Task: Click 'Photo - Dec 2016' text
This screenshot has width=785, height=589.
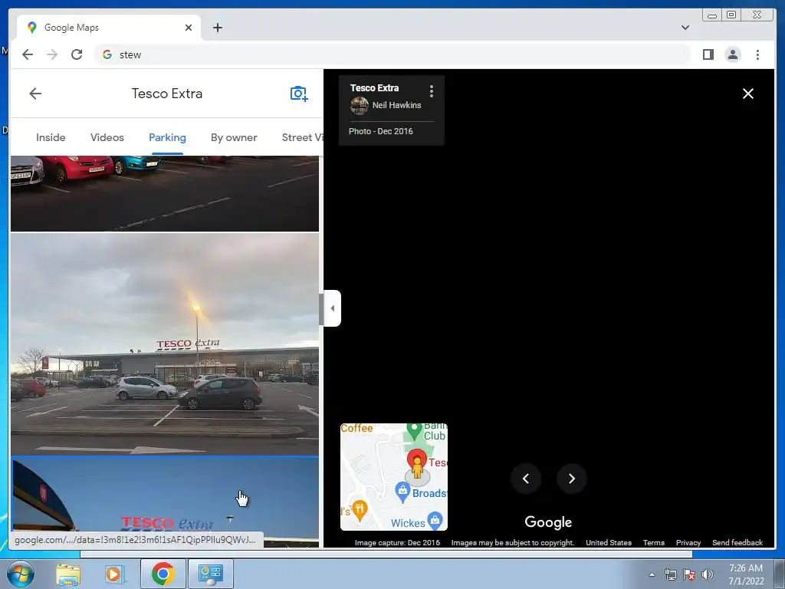Action: [380, 131]
